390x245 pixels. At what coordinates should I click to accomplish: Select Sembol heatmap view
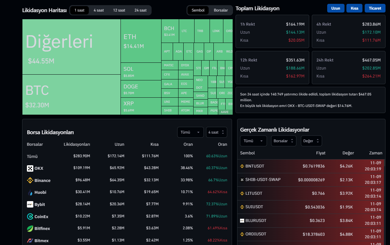(x=198, y=10)
